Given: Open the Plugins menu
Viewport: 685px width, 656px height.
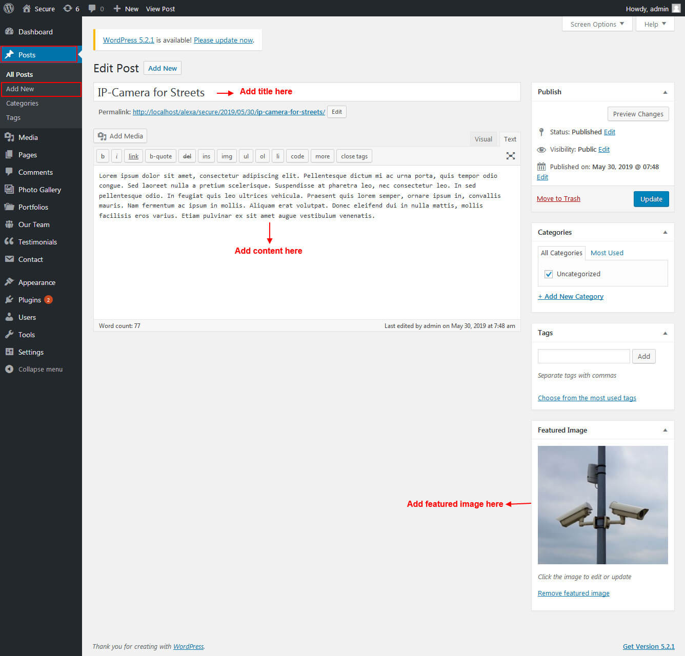Looking at the screenshot, I should [x=41, y=300].
